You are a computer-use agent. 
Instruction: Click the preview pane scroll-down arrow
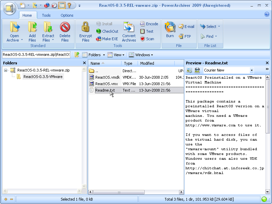click(x=268, y=192)
